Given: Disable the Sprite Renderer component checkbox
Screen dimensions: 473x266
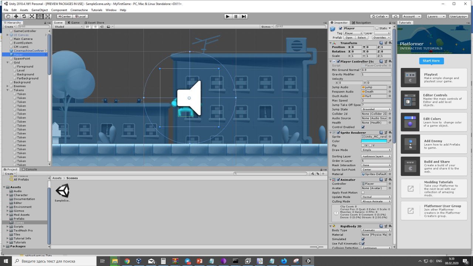Looking at the screenshot, I should pos(338,133).
